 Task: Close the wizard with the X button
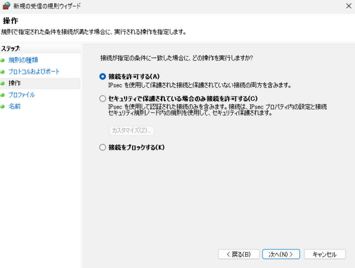point(348,6)
